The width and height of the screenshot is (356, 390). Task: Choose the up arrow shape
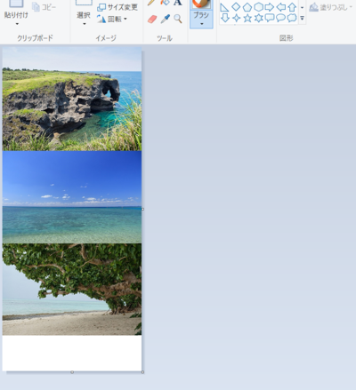click(x=292, y=7)
